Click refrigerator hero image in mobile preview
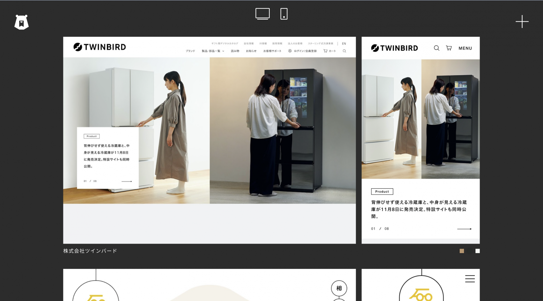 [x=421, y=119]
